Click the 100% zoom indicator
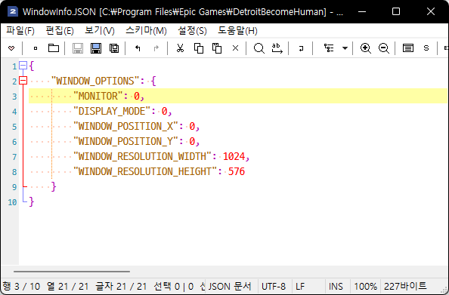 [x=365, y=286]
